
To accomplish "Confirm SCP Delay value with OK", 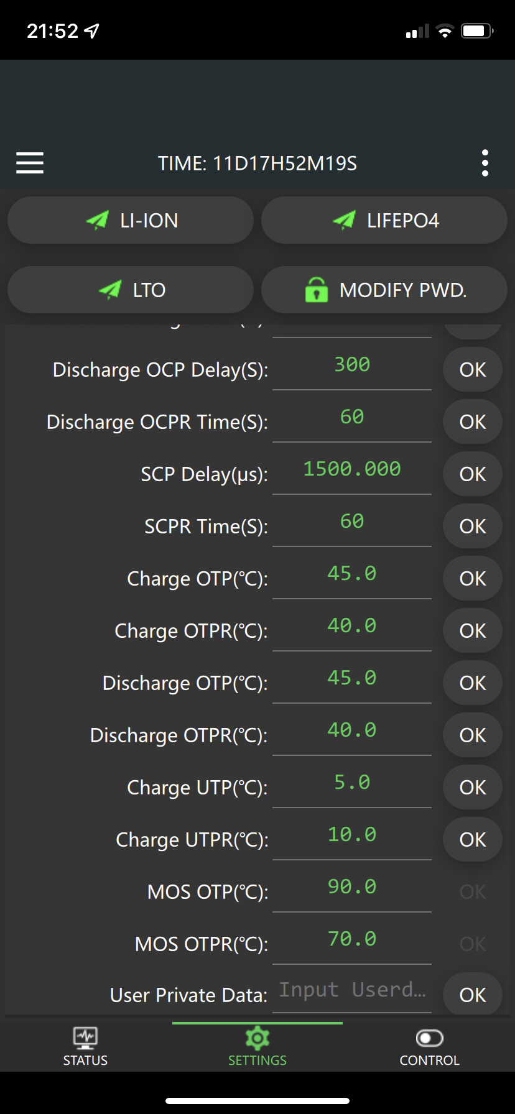I will pyautogui.click(x=472, y=474).
